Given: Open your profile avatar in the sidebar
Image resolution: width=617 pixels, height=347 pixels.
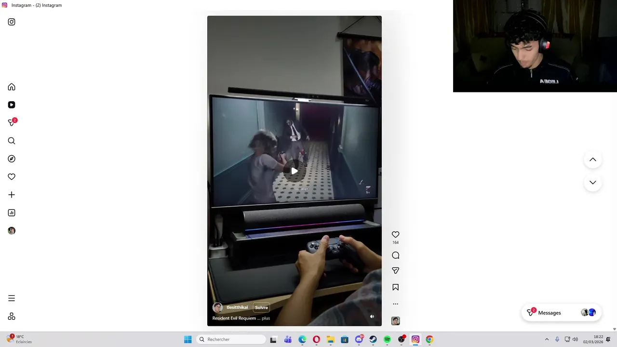Looking at the screenshot, I should point(12,231).
